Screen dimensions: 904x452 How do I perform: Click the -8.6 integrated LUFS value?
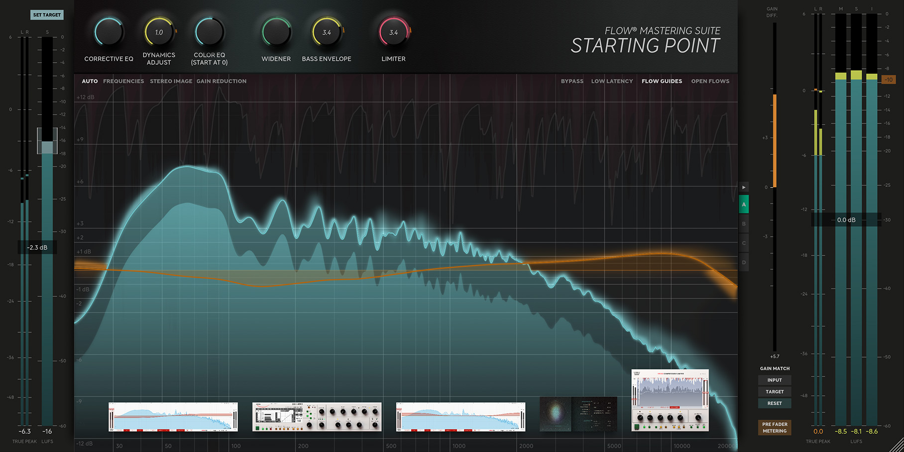pos(872,431)
